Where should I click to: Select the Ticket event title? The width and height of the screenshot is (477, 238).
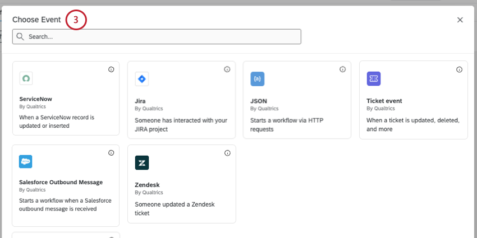[x=384, y=101]
